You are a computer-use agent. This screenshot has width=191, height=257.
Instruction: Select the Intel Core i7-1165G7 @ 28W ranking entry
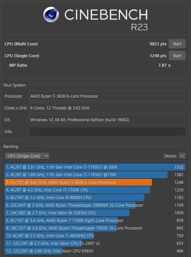(x=95, y=167)
